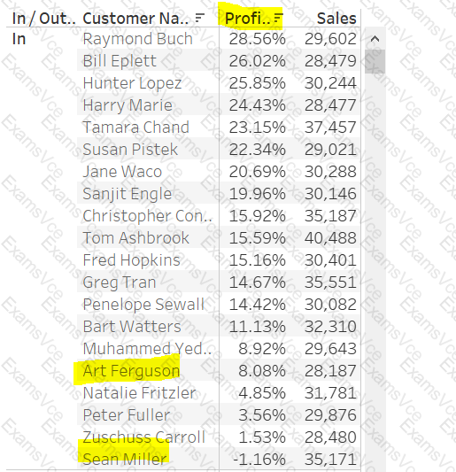
Task: Select customer Zuschuss Carroll
Action: coord(143,437)
